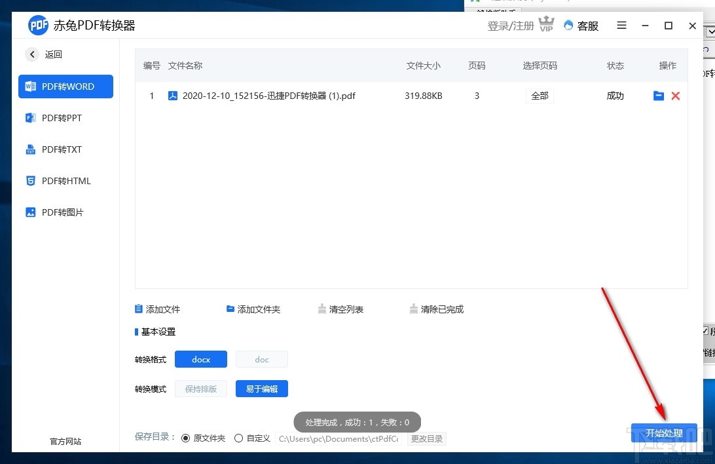
Task: Open the 官方网站 link
Action: (x=64, y=441)
